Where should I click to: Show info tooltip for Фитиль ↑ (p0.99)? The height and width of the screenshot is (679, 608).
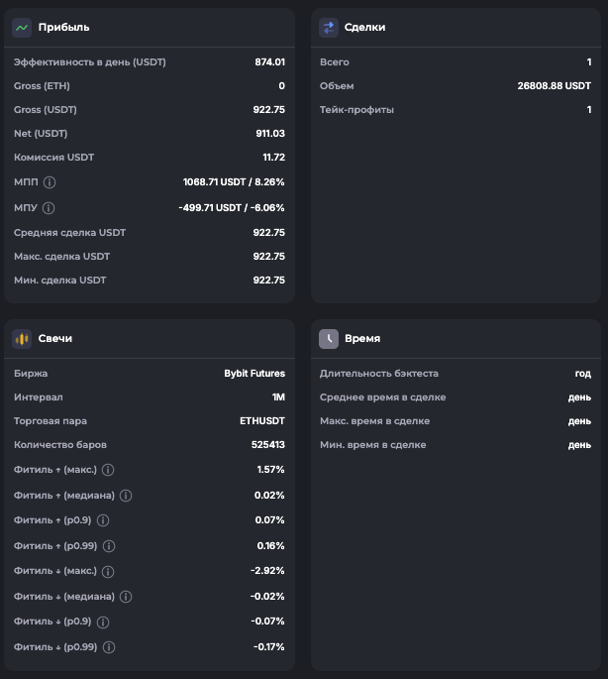tap(109, 546)
